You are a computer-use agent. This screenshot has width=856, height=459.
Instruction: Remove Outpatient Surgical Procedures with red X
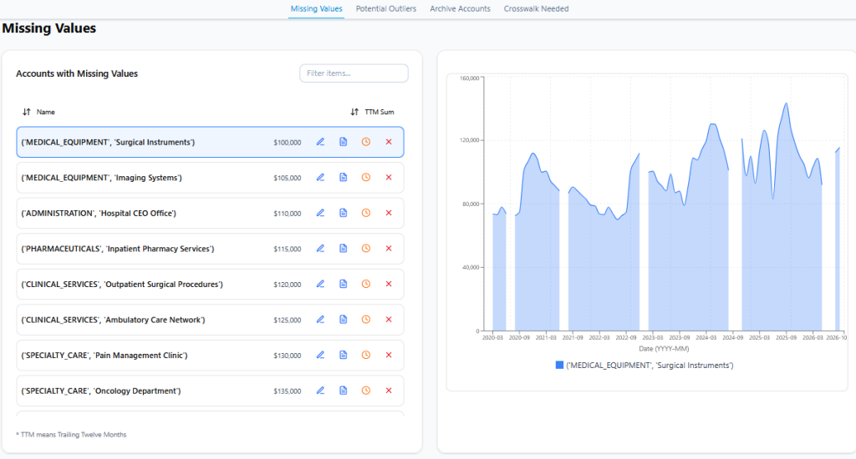[389, 284]
